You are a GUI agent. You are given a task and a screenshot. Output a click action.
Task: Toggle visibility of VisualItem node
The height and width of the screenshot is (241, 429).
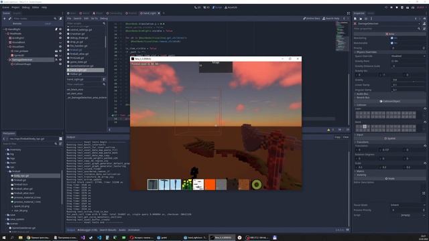click(x=60, y=47)
